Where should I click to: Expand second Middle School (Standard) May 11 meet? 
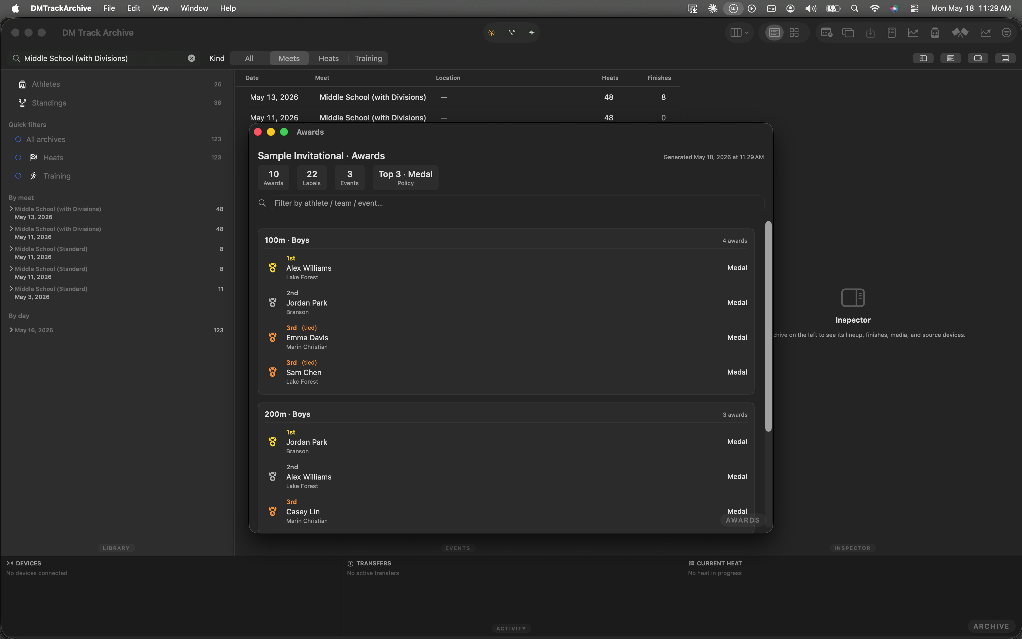click(11, 269)
